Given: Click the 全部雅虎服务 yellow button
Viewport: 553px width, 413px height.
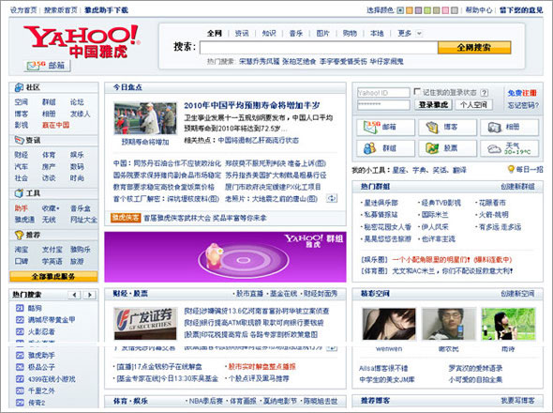Looking at the screenshot, I should 53,276.
